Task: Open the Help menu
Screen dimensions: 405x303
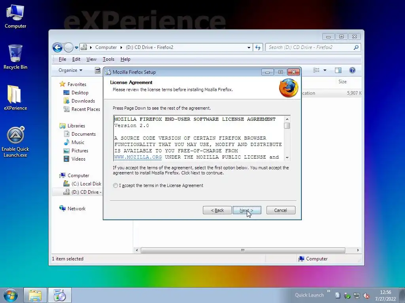Action: click(x=125, y=59)
